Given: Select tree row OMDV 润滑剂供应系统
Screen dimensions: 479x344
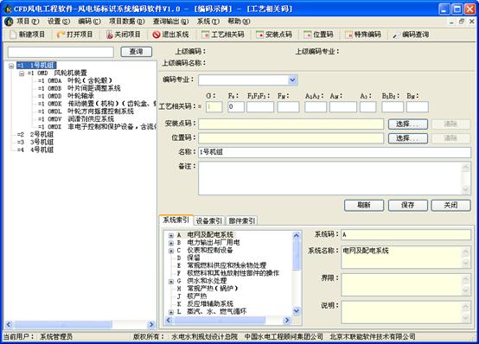Looking at the screenshot, I should (76, 118).
